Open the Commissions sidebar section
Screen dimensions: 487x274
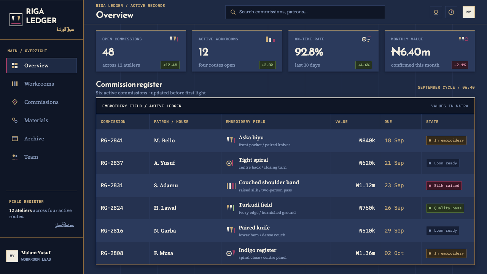click(x=41, y=102)
